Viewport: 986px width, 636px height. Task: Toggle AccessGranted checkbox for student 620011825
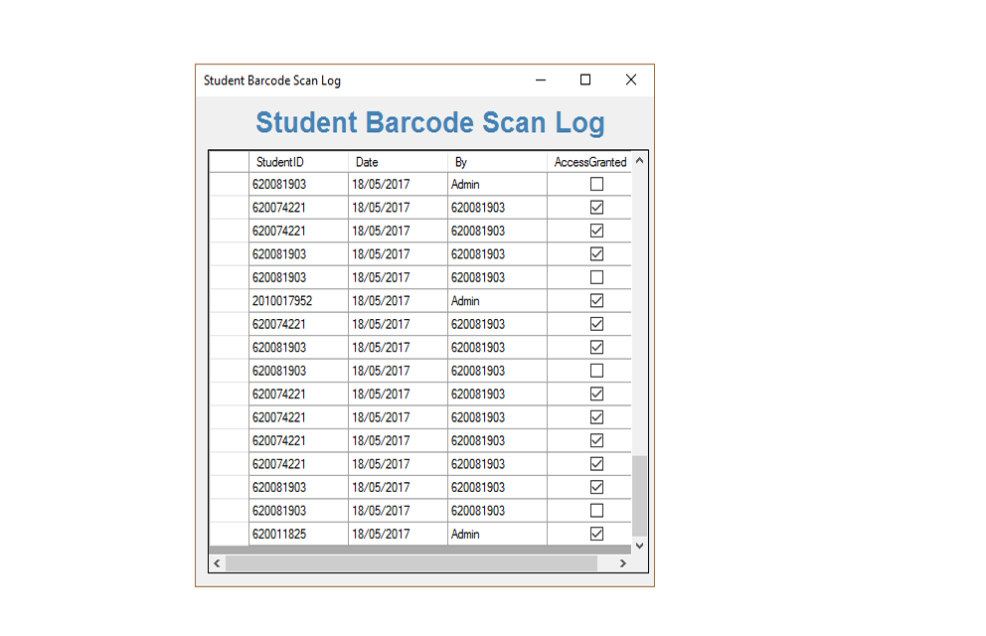[x=596, y=534]
